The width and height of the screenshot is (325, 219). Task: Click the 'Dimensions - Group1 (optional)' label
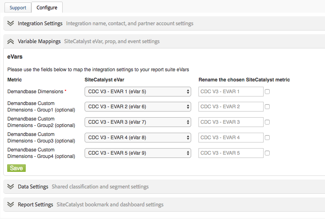pyautogui.click(x=41, y=110)
